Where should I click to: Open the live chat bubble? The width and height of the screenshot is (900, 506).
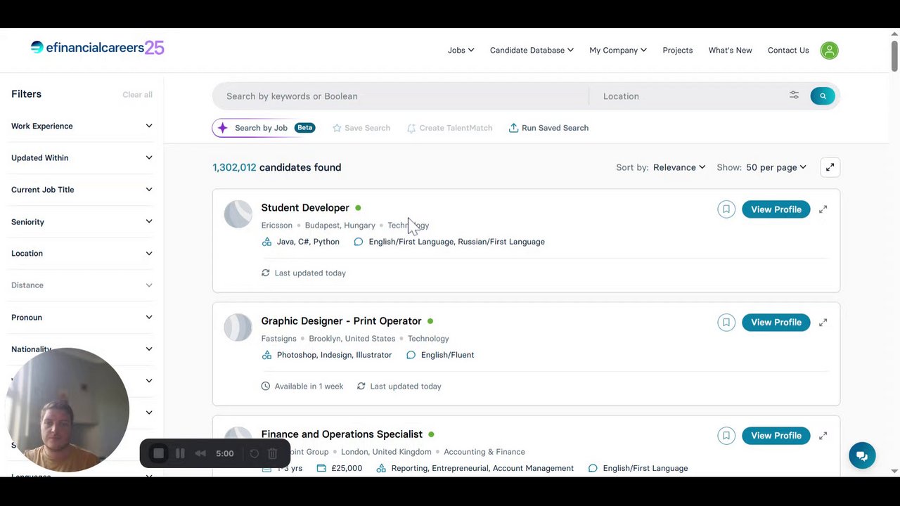862,455
